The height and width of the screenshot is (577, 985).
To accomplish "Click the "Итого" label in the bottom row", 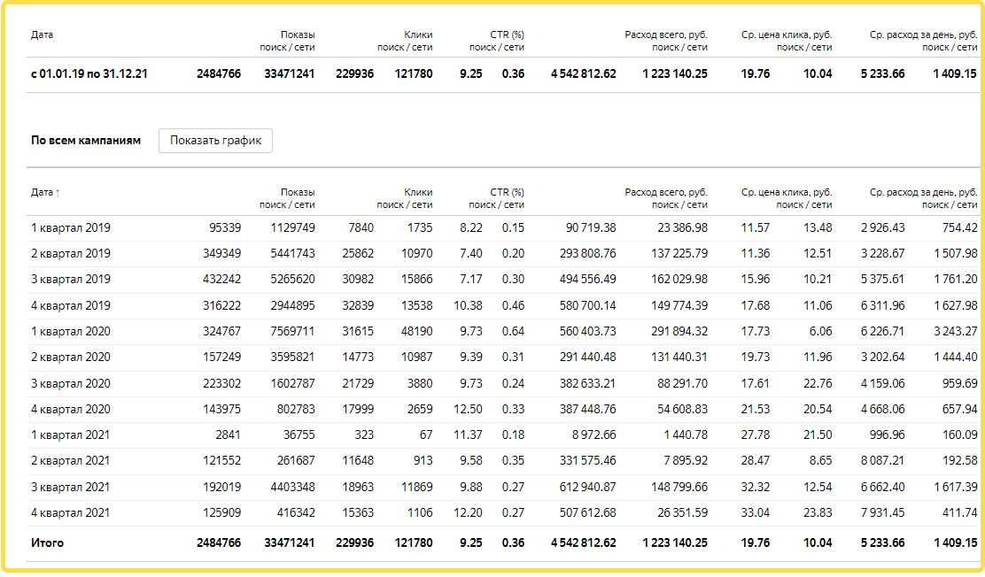I will pos(47,542).
